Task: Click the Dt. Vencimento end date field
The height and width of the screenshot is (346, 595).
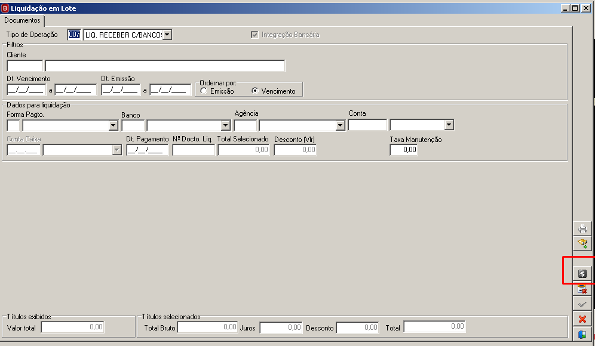Action: [75, 90]
